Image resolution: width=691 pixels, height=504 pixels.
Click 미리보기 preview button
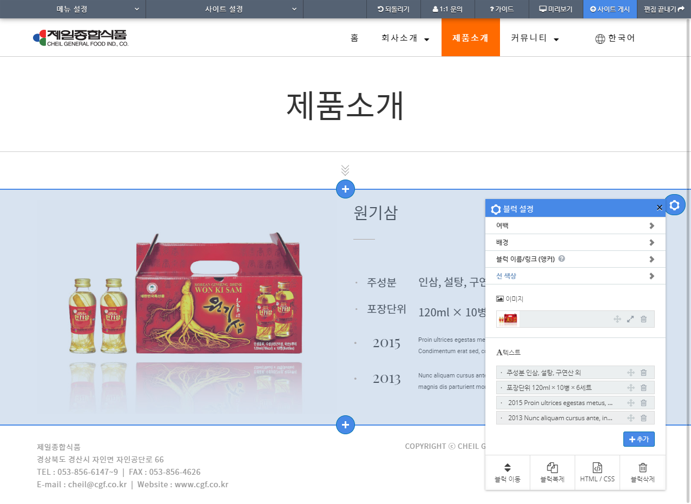556,9
